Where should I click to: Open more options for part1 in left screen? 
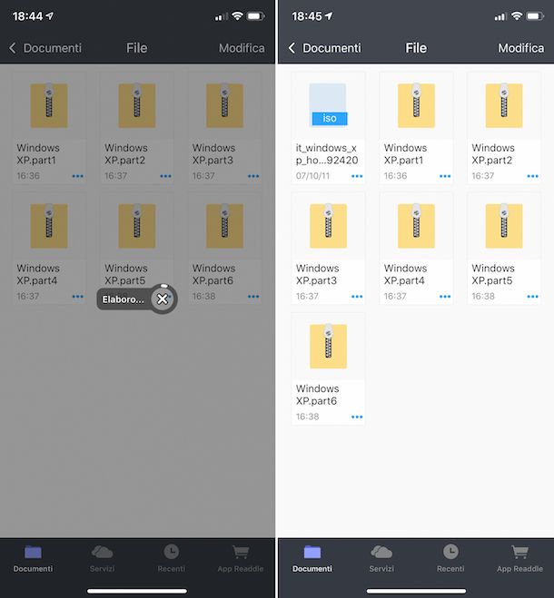pos(78,176)
